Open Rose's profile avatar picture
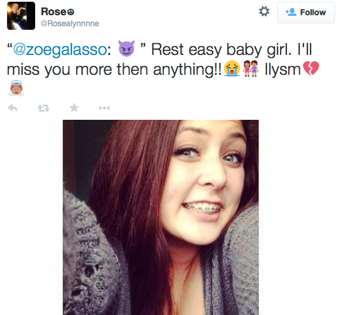Image resolution: width=355 pixels, height=315 pixels. pyautogui.click(x=21, y=16)
